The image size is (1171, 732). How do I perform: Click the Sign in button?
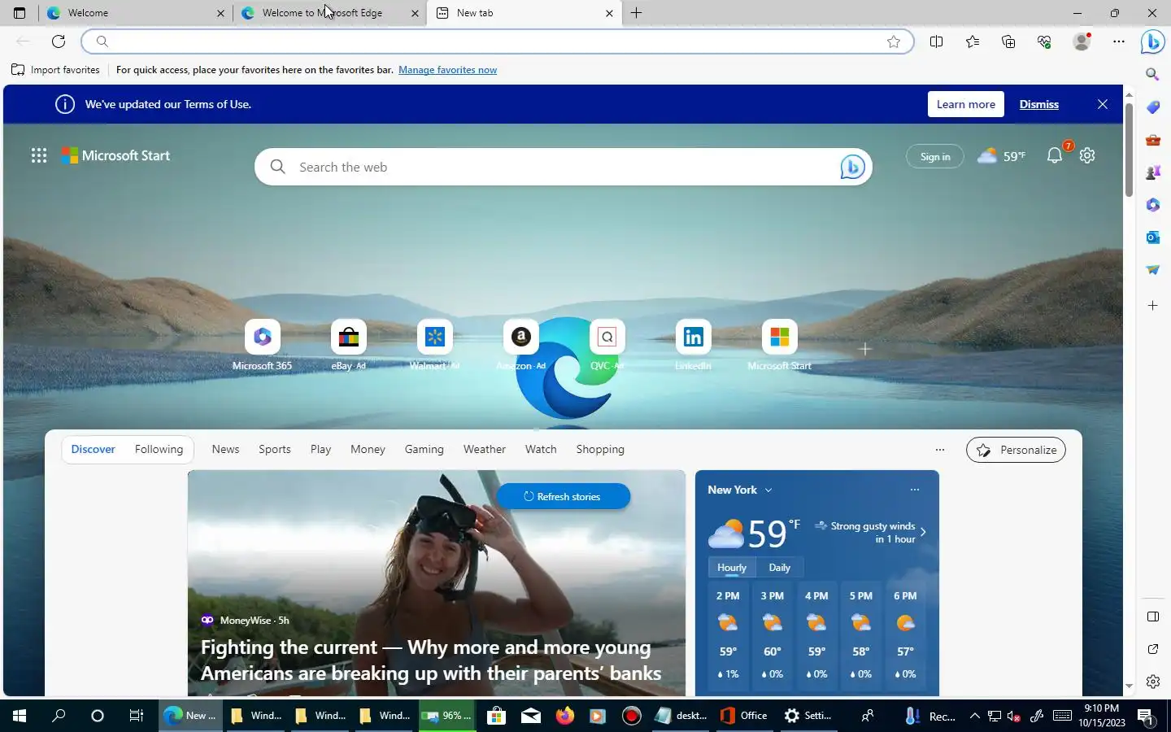tap(935, 156)
